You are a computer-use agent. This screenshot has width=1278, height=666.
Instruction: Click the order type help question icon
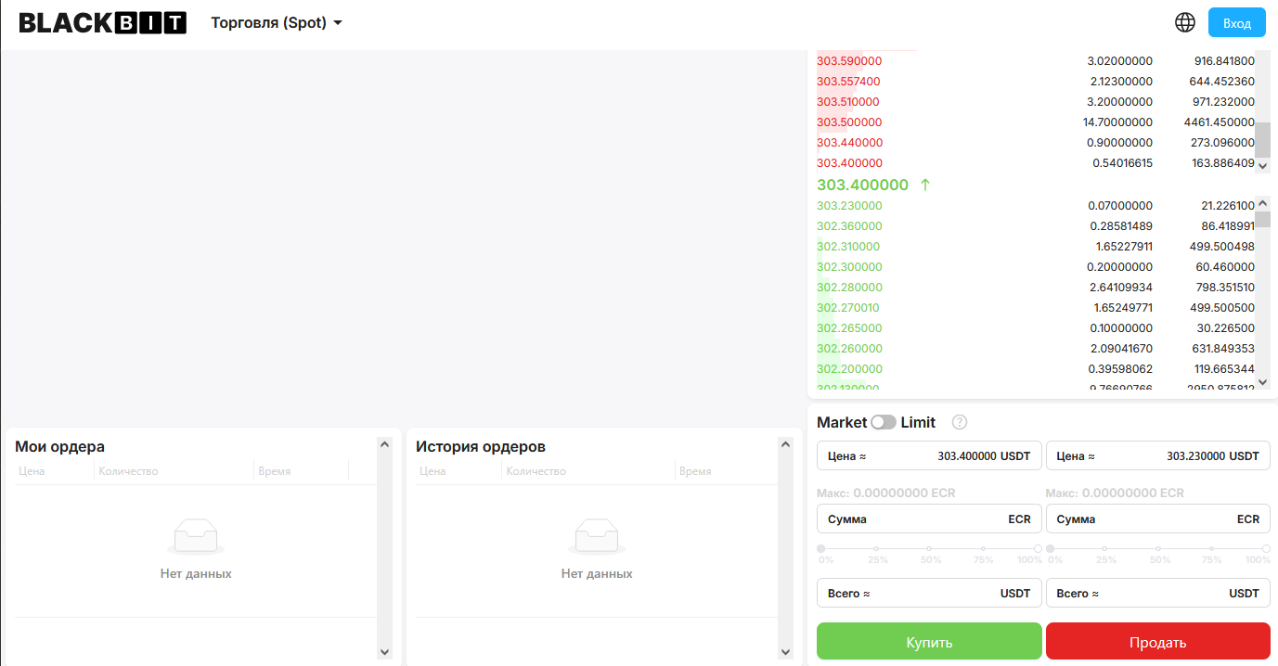(x=960, y=422)
